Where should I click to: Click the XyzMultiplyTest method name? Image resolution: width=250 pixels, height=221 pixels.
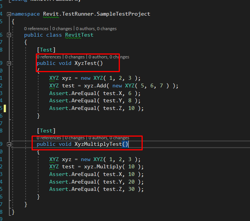tap(98, 144)
